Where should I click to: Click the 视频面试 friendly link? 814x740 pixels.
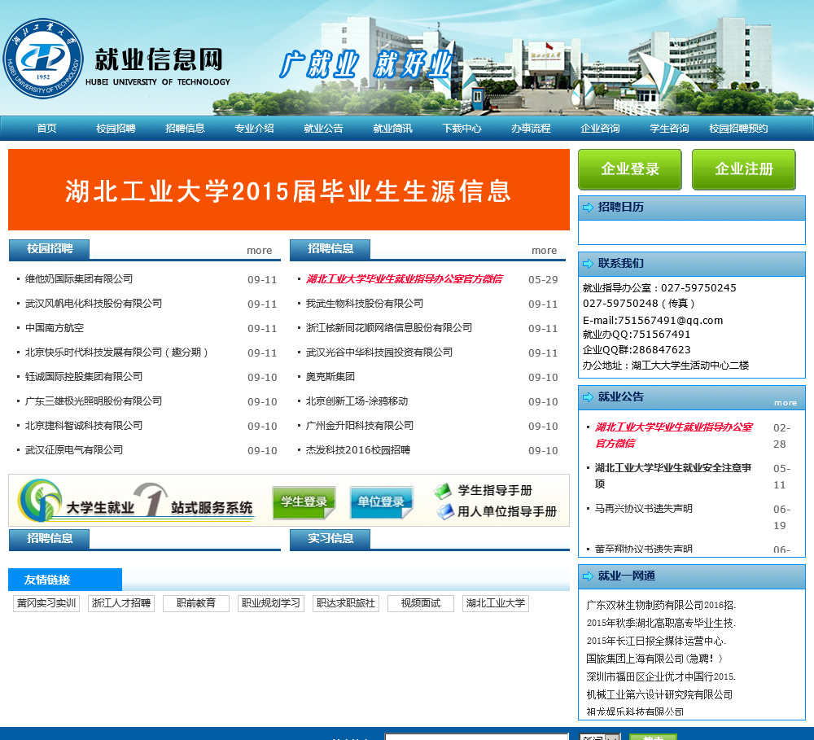[x=421, y=603]
